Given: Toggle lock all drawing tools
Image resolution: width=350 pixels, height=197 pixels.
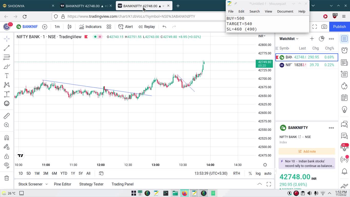Looking at the screenshot, I should (x=7, y=156).
